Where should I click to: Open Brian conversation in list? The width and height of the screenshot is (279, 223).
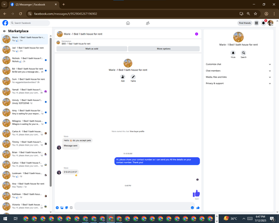(25, 154)
